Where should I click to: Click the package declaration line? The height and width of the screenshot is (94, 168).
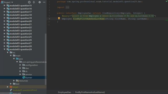click(100, 2)
